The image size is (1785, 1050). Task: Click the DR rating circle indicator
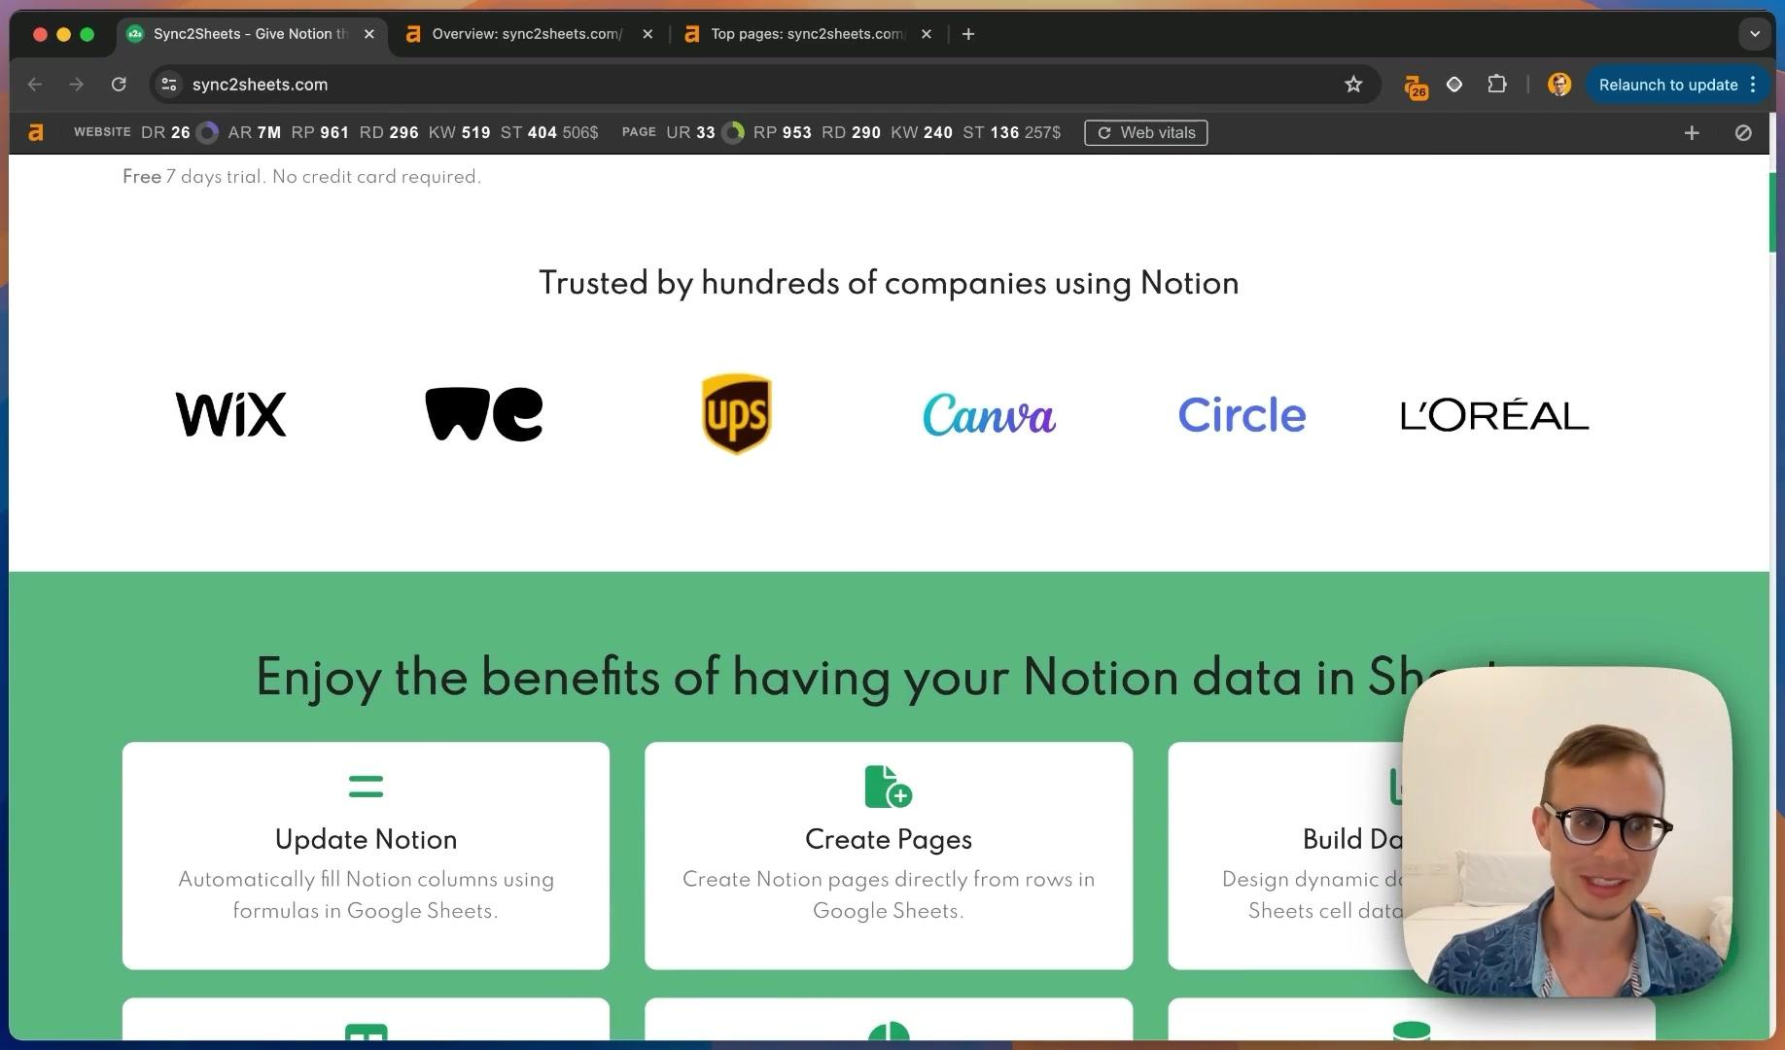207,132
